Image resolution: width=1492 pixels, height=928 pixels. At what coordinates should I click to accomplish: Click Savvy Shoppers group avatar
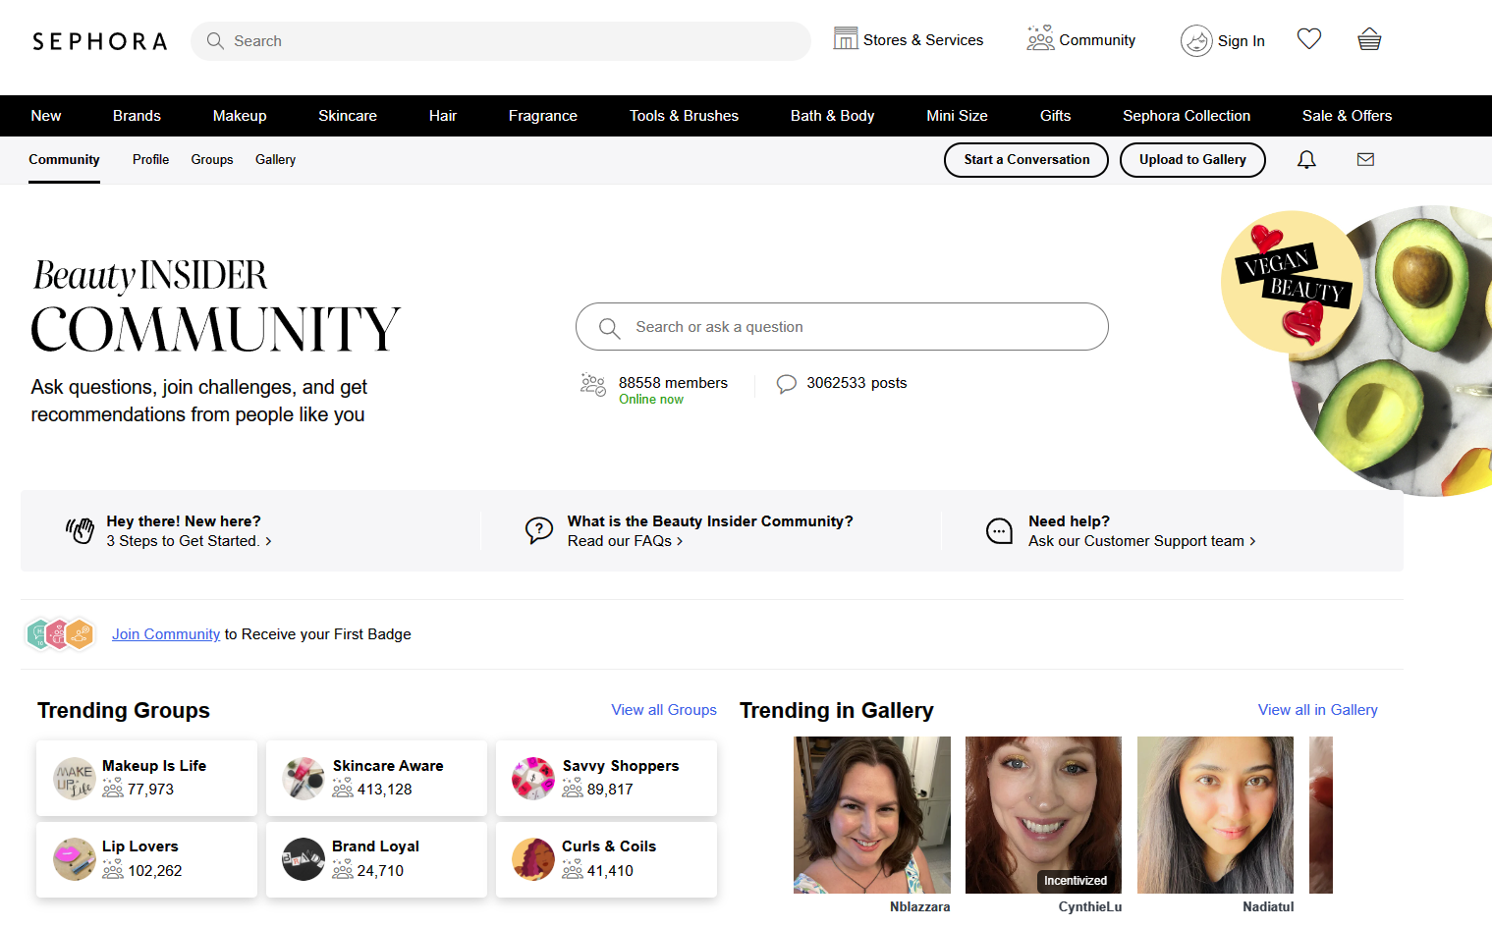533,779
